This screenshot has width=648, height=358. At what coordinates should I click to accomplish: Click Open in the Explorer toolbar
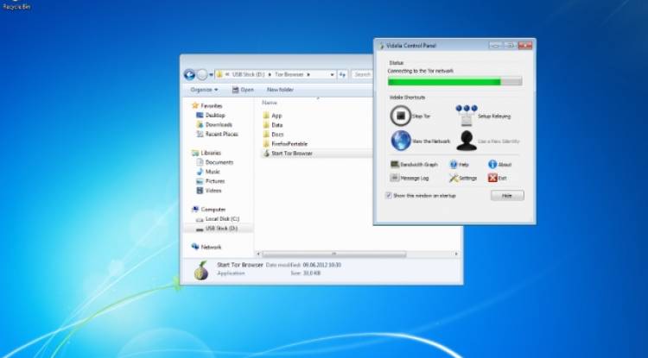click(x=243, y=90)
